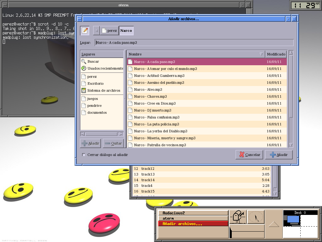Select Narco - Actitud Gamberra.mp3
322x242 pixels.
[x=207, y=76]
